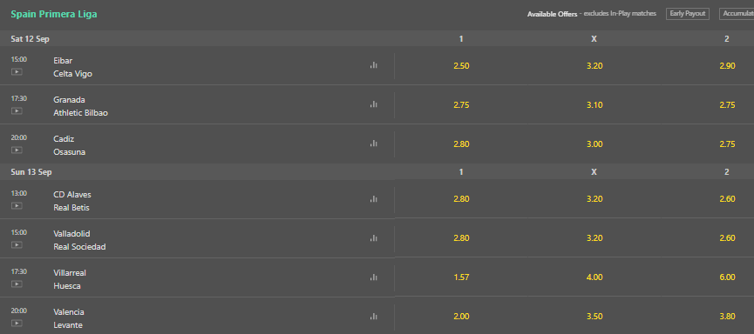Open stats icon for CD Alaves match

[374, 198]
